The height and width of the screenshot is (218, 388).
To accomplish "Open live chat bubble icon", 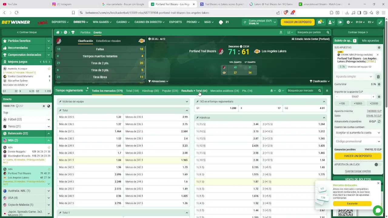I will pyautogui.click(x=378, y=210).
